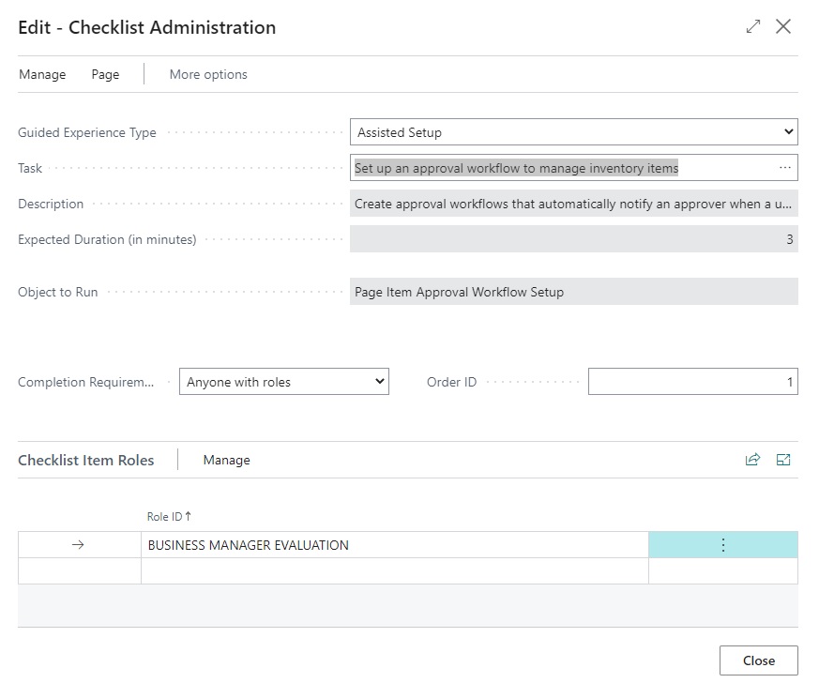Open the row's three-dot options menu
The image size is (819, 683).
pyautogui.click(x=722, y=545)
